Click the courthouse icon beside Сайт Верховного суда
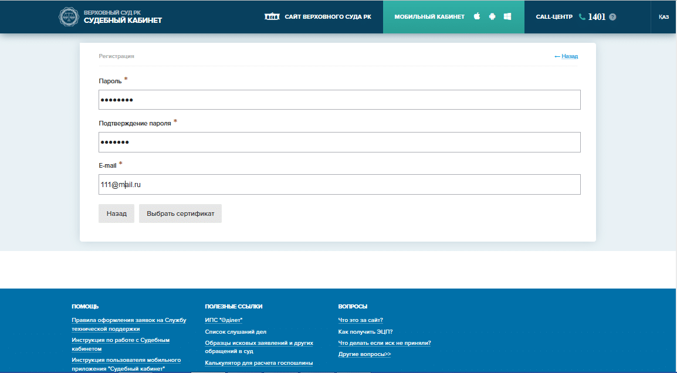Viewport: 677px width, 373px height. tap(272, 16)
